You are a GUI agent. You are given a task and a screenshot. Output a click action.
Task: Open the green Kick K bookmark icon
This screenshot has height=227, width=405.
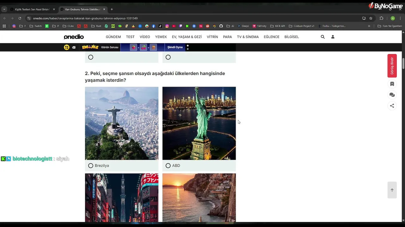coord(187,26)
